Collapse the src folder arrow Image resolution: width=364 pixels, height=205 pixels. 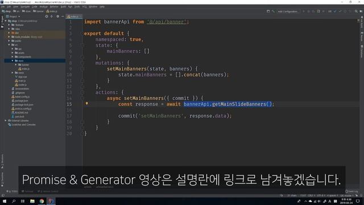(x=9, y=44)
